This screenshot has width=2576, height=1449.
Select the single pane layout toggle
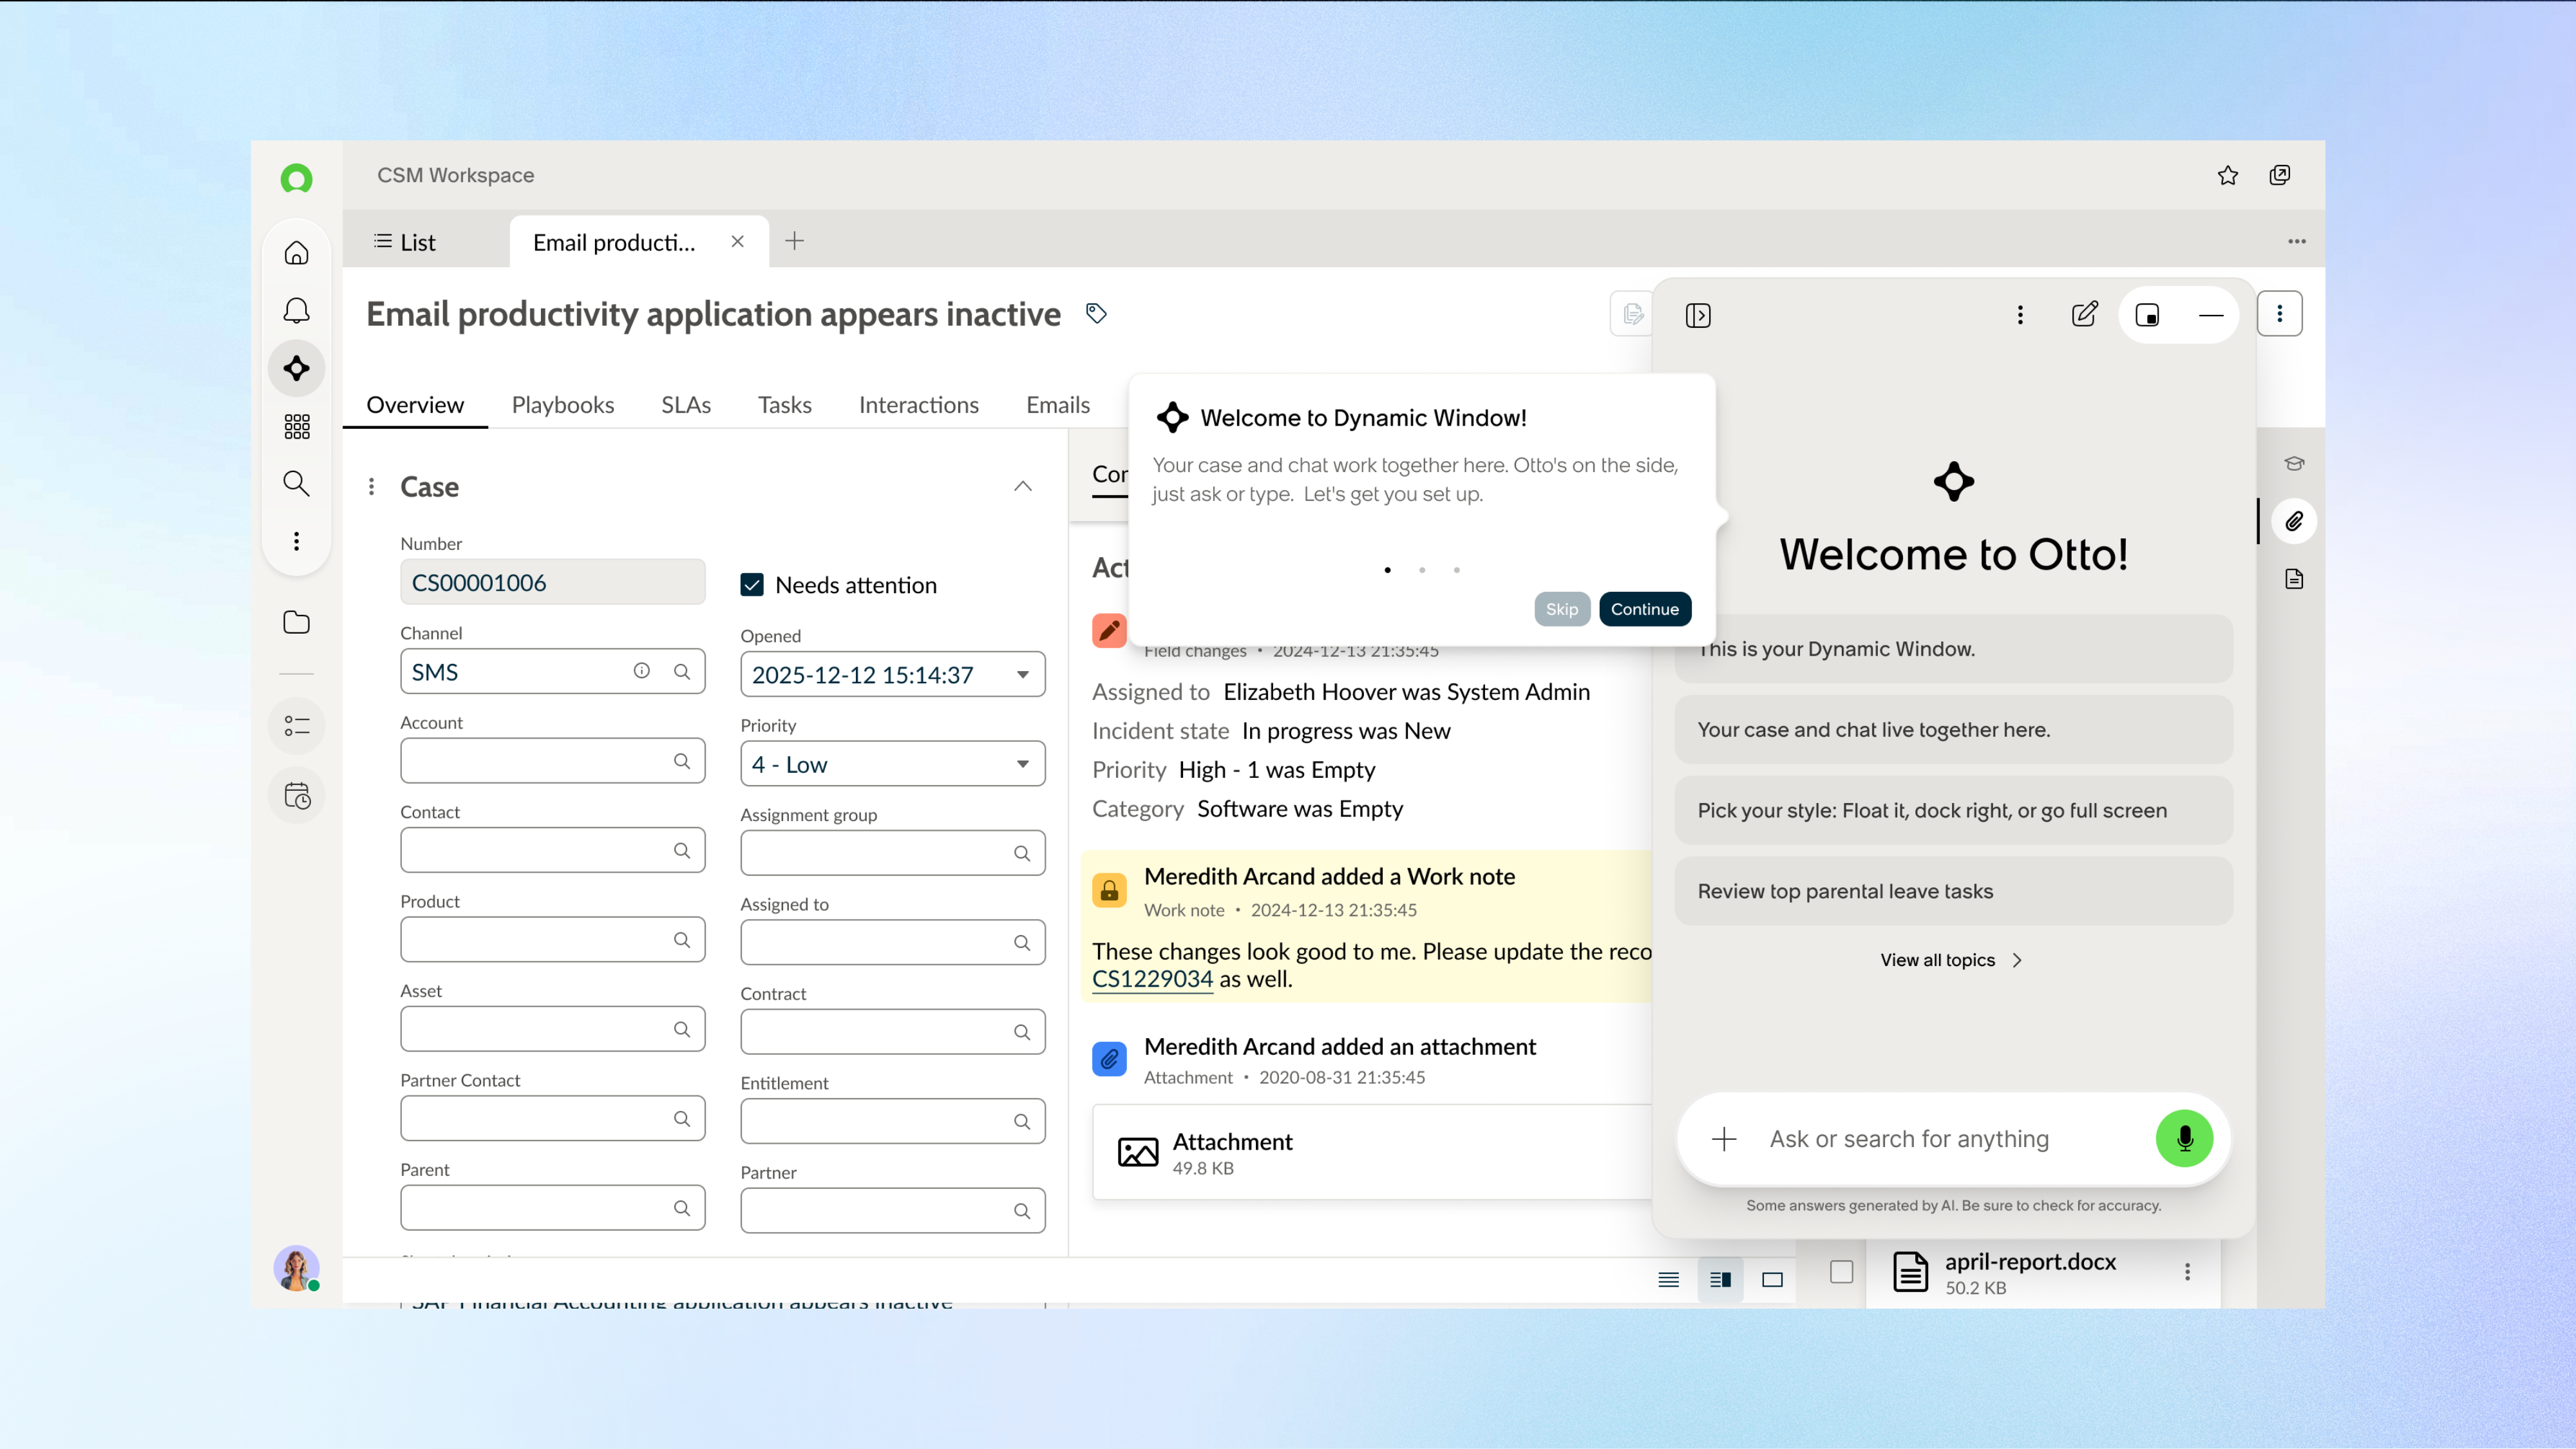click(x=1772, y=1280)
